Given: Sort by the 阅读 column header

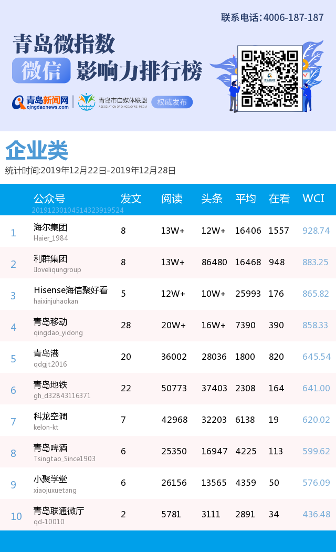Looking at the screenshot, I should pyautogui.click(x=172, y=199).
